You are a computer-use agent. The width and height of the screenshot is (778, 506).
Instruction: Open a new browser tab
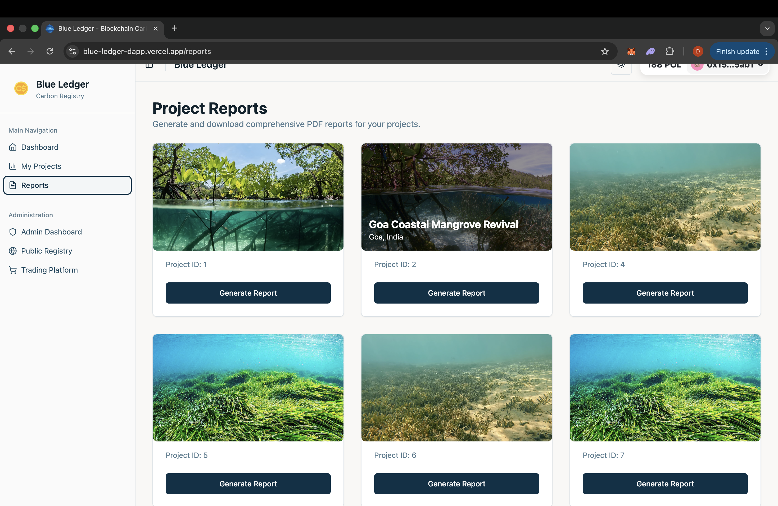(175, 28)
